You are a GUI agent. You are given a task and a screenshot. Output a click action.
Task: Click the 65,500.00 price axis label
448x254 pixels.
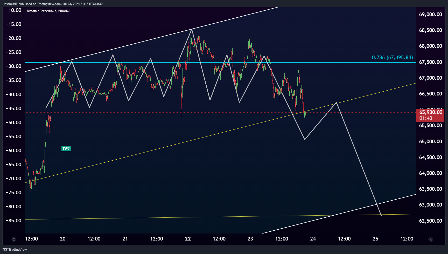(x=430, y=125)
